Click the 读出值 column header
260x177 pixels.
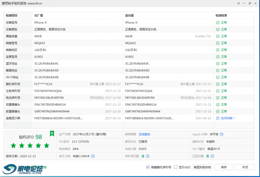pyautogui.click(x=129, y=16)
